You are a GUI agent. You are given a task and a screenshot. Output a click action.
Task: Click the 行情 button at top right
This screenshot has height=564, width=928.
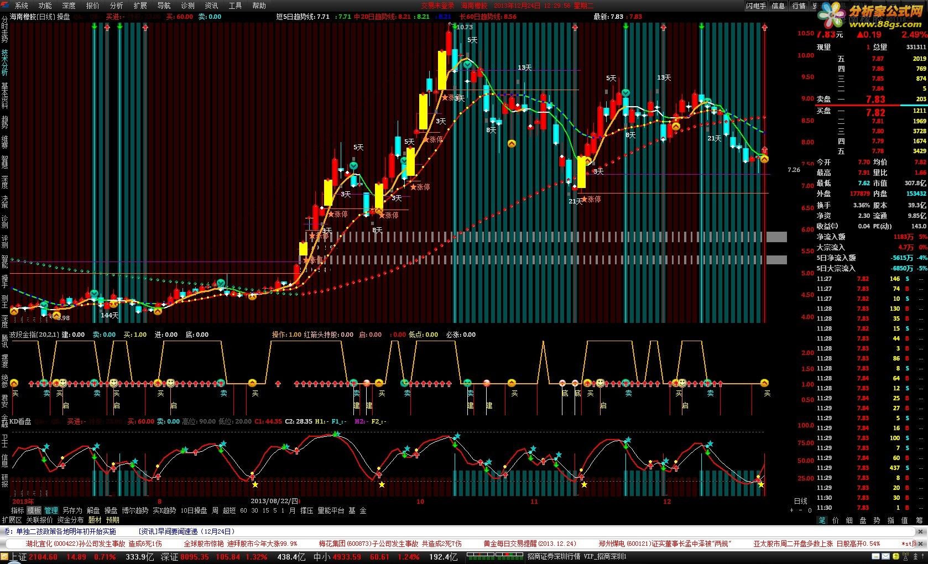click(x=799, y=6)
